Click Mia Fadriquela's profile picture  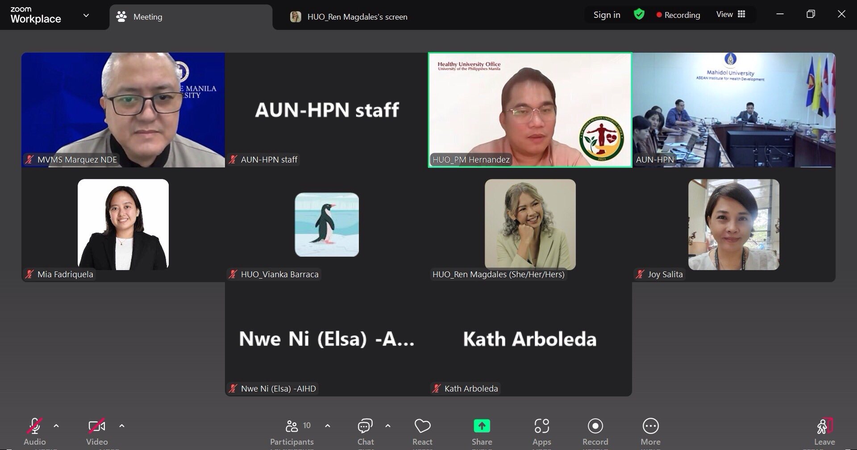(123, 225)
